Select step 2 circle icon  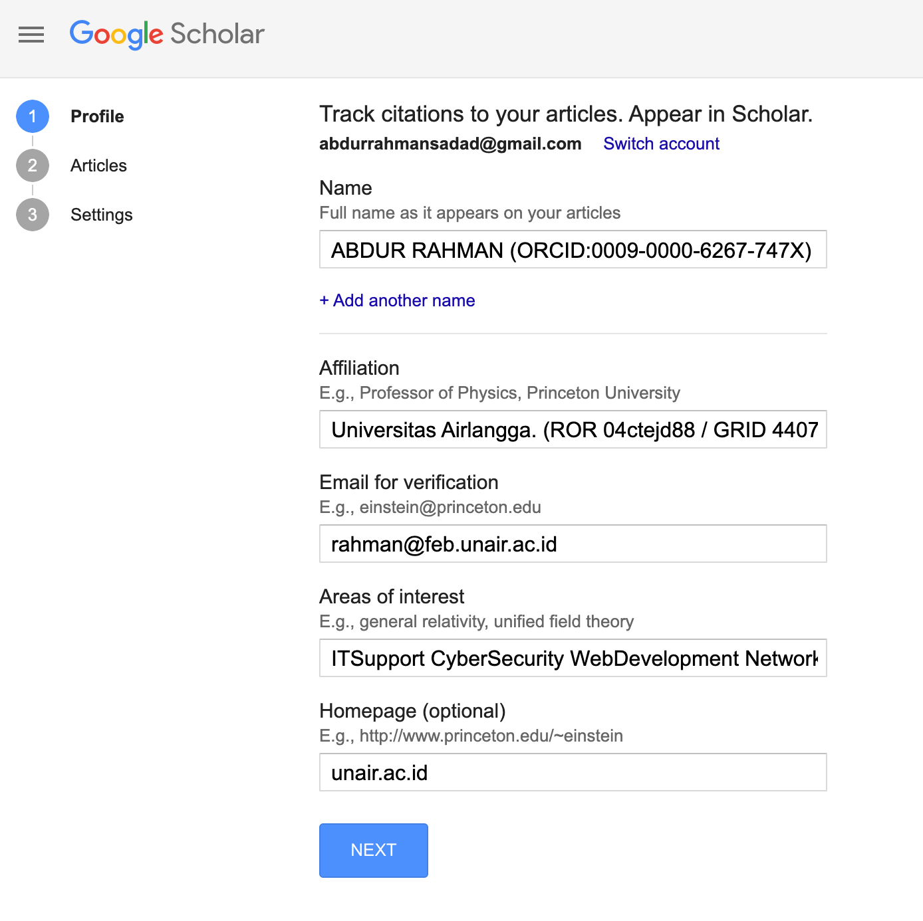click(x=33, y=165)
